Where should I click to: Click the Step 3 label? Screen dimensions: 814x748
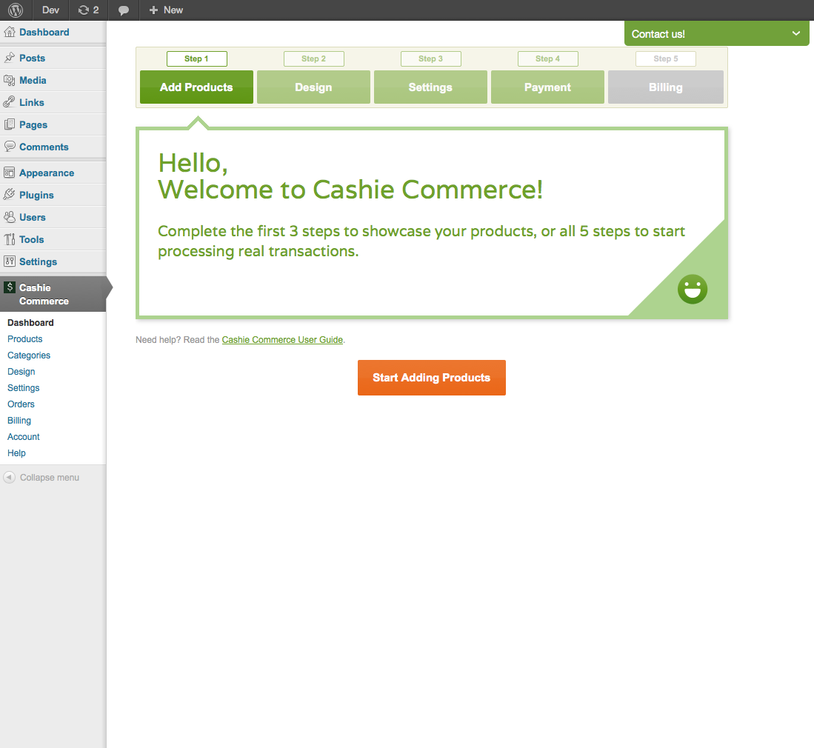point(431,59)
